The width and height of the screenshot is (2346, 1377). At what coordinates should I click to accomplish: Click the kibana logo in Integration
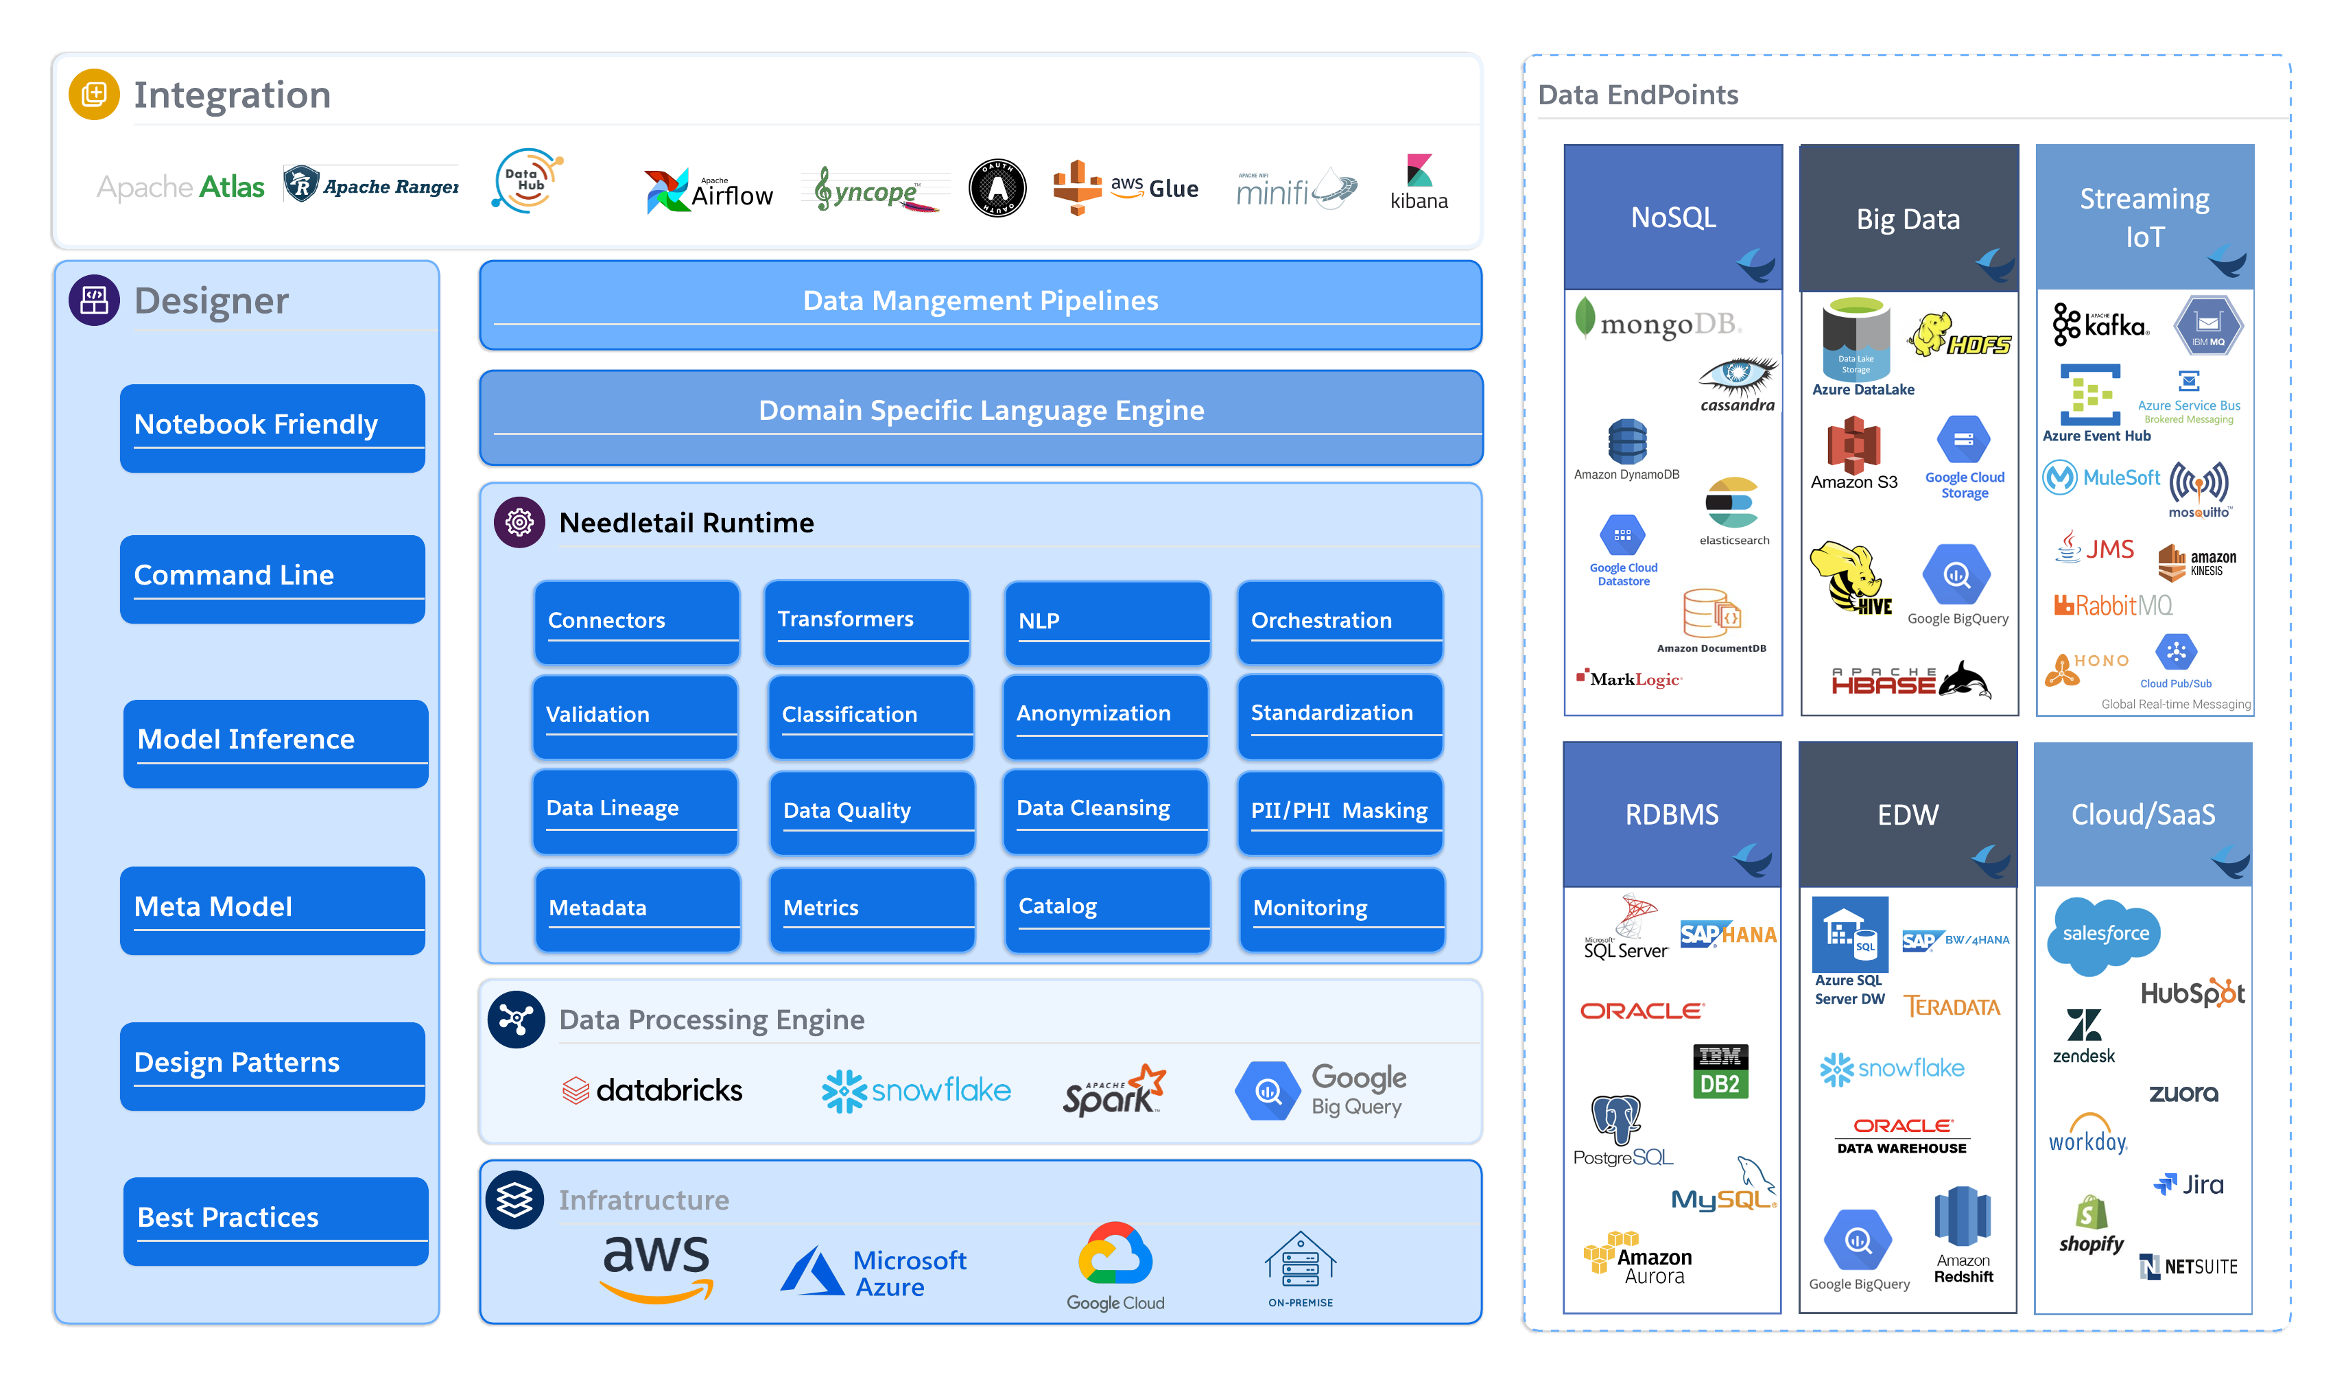1419,185
